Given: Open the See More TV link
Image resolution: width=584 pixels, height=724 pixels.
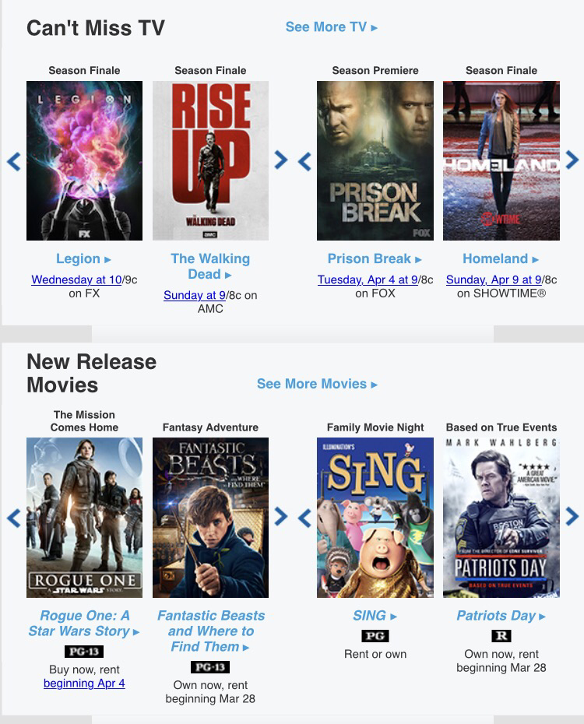Looking at the screenshot, I should coord(332,27).
